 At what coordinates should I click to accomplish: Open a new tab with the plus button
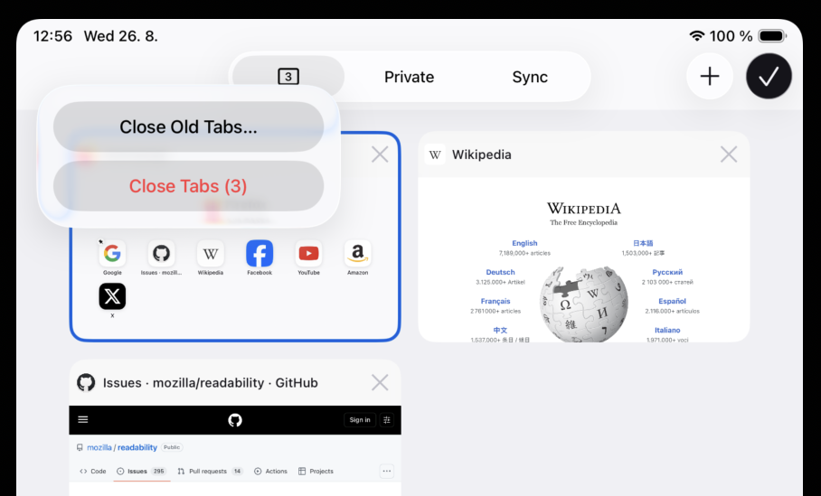coord(710,77)
